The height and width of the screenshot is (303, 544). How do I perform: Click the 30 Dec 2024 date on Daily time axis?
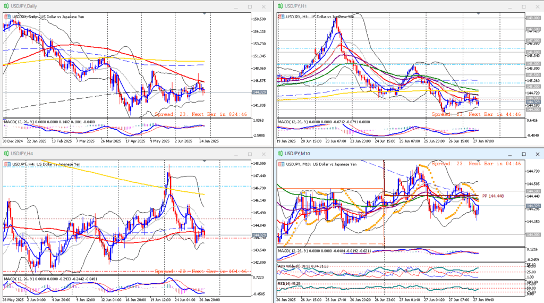[13, 141]
